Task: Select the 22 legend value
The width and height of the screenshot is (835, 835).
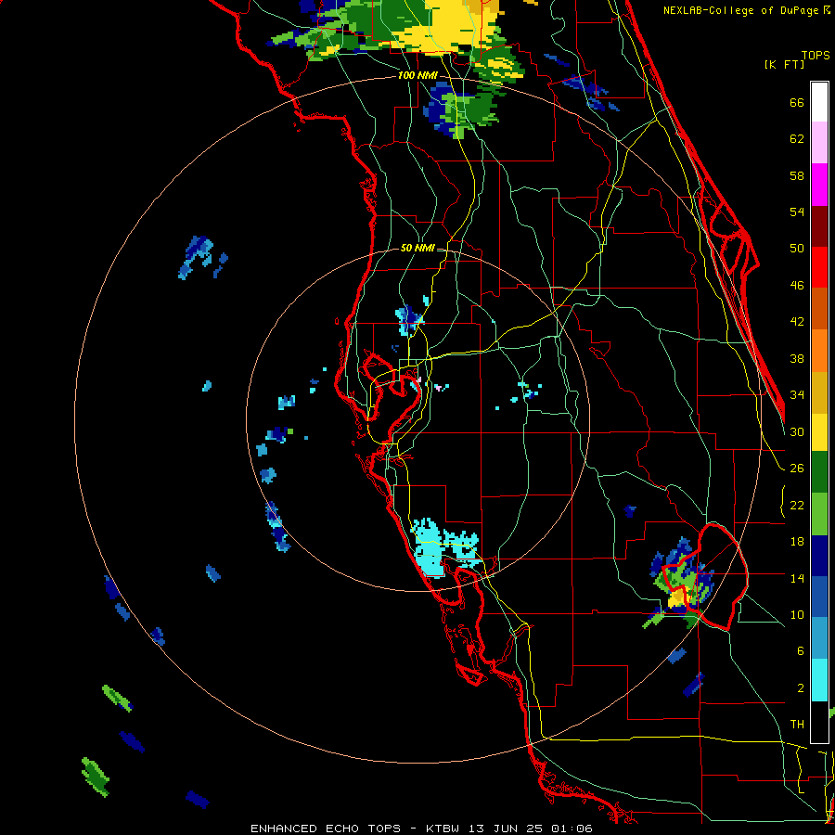Action: click(797, 506)
